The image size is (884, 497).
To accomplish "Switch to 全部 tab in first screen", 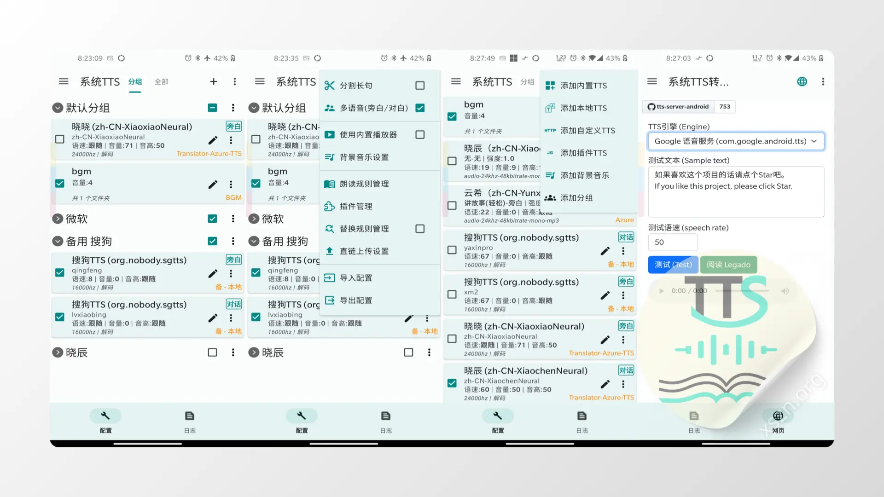I will [x=161, y=82].
